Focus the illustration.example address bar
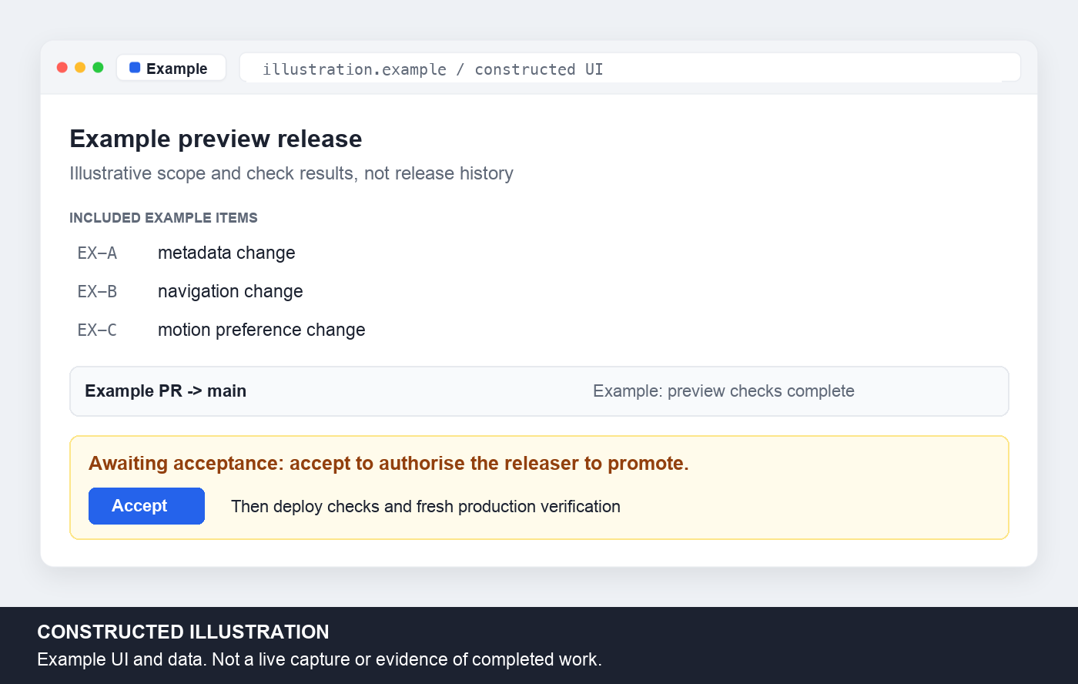Viewport: 1078px width, 684px height. (x=630, y=68)
